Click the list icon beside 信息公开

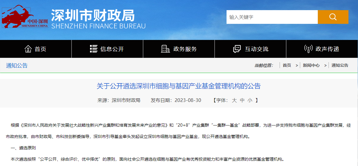click(x=94, y=49)
